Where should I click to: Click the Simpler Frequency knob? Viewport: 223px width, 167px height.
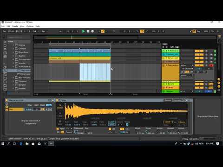76,132
